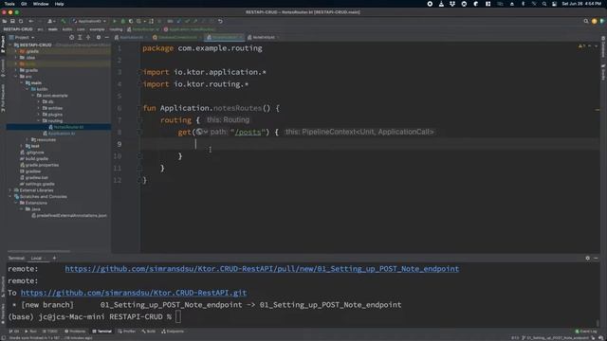Expand the .idea folder node

tap(16, 58)
